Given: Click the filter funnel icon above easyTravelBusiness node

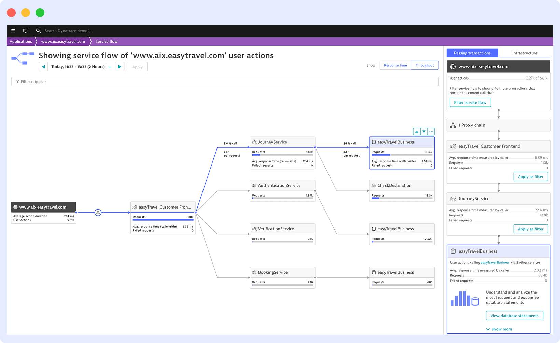Looking at the screenshot, I should 424,131.
